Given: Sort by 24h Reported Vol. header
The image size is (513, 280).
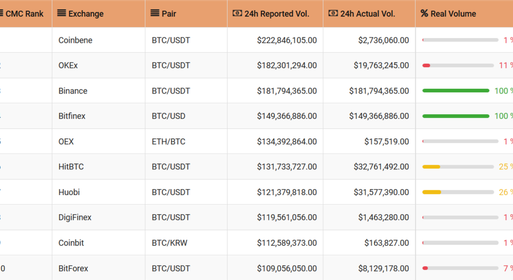Looking at the screenshot, I should pos(275,13).
